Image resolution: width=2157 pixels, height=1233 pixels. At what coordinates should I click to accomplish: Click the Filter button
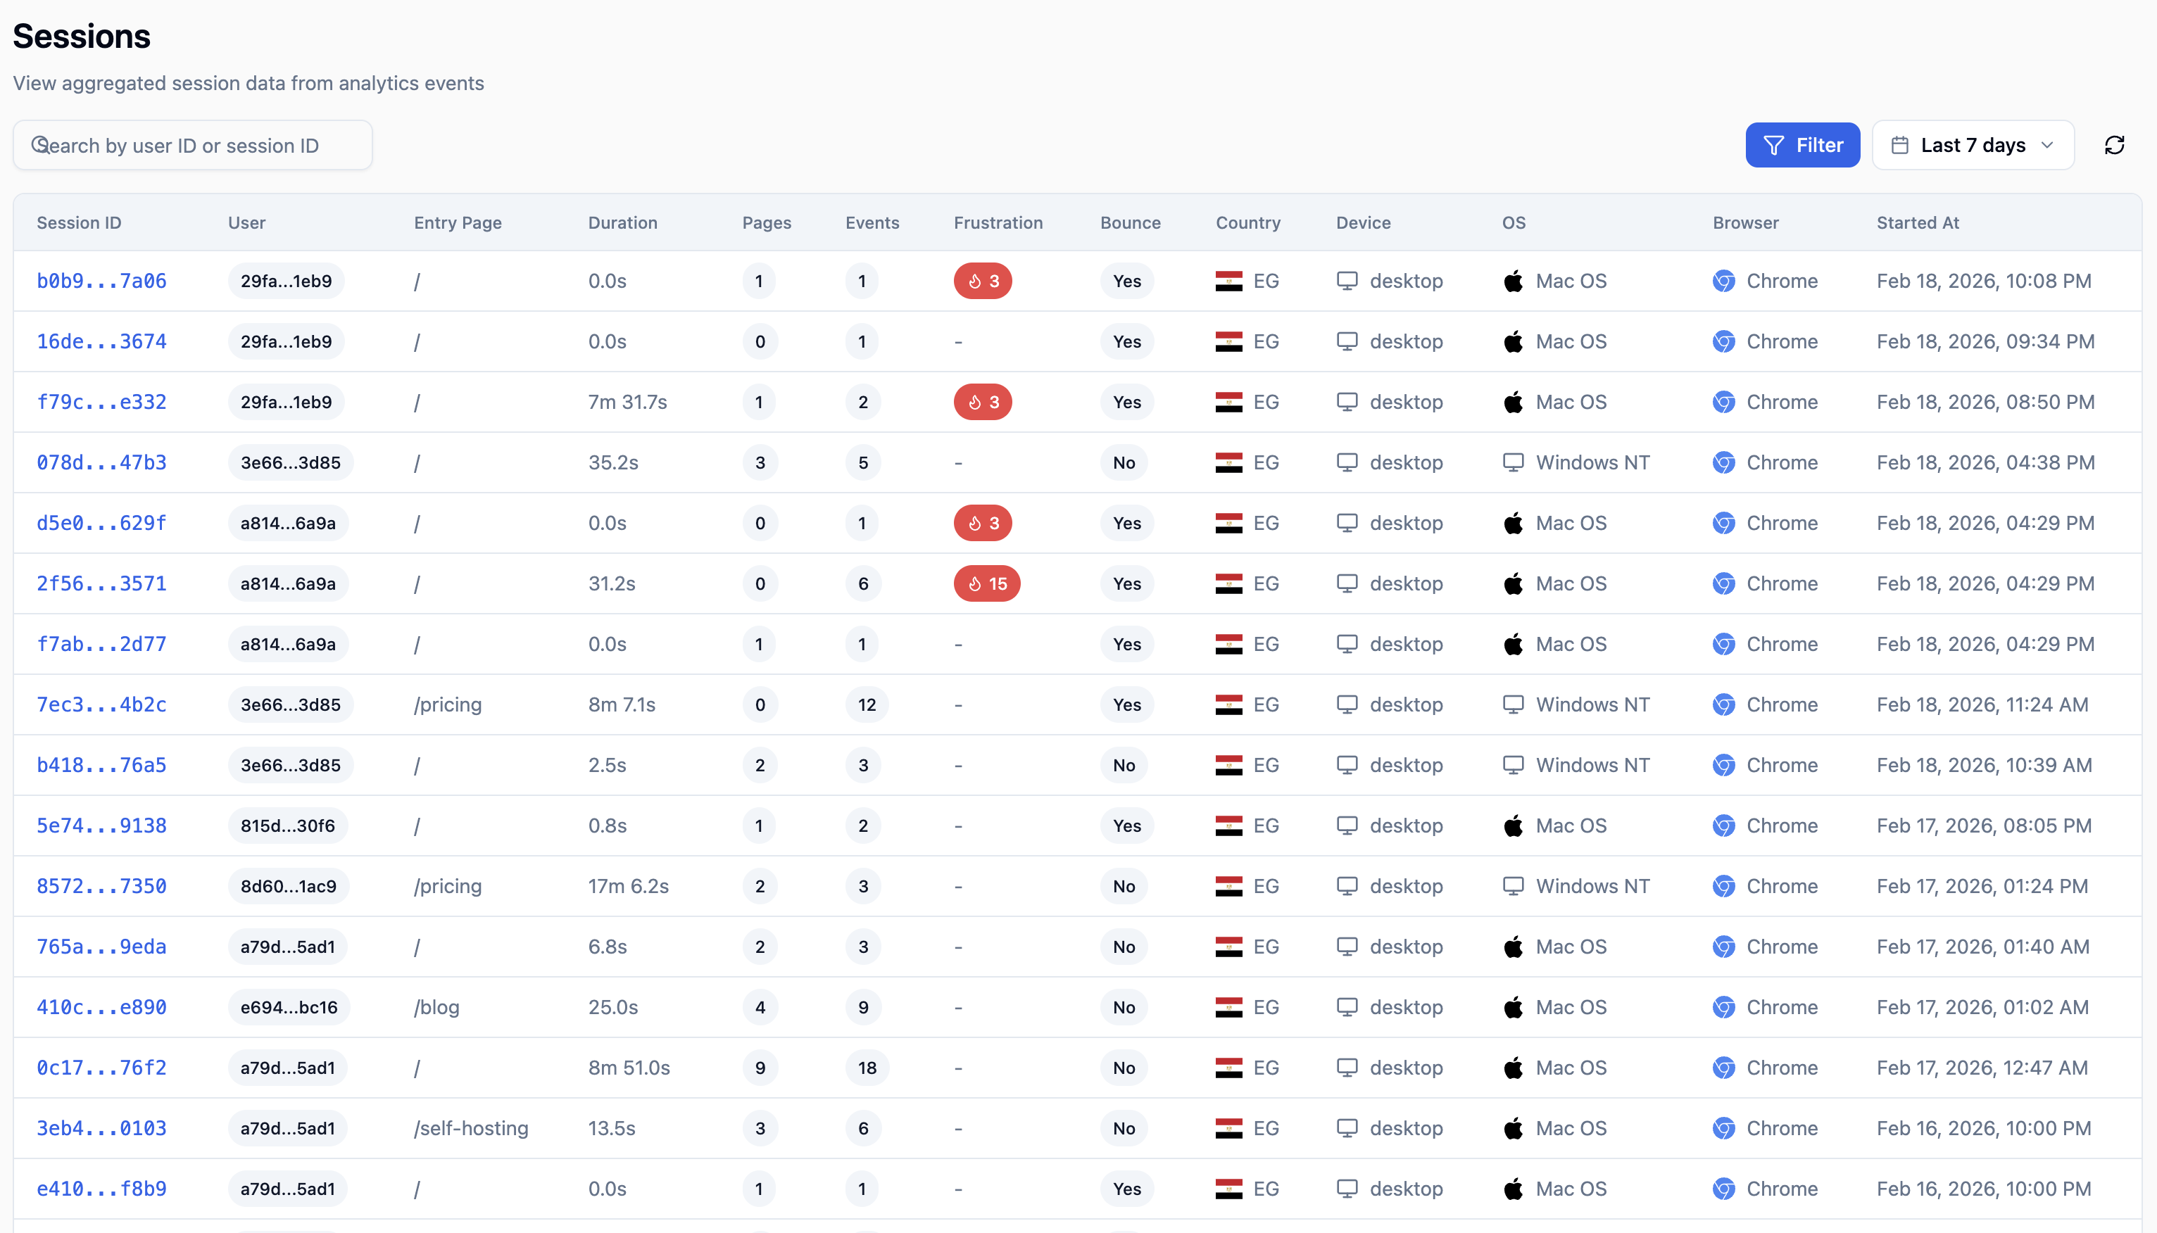pyautogui.click(x=1802, y=145)
